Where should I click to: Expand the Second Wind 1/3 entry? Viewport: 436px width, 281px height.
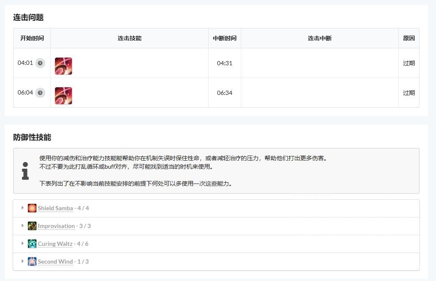[22, 262]
